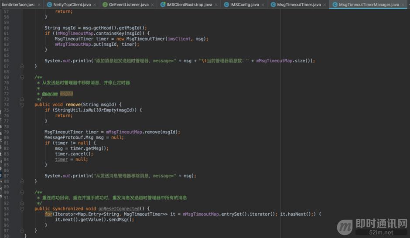Viewport: 410px width, 238px height.
Task: Click the highlighted 'msgId' Javadoc parameter
Action: [x=66, y=94]
